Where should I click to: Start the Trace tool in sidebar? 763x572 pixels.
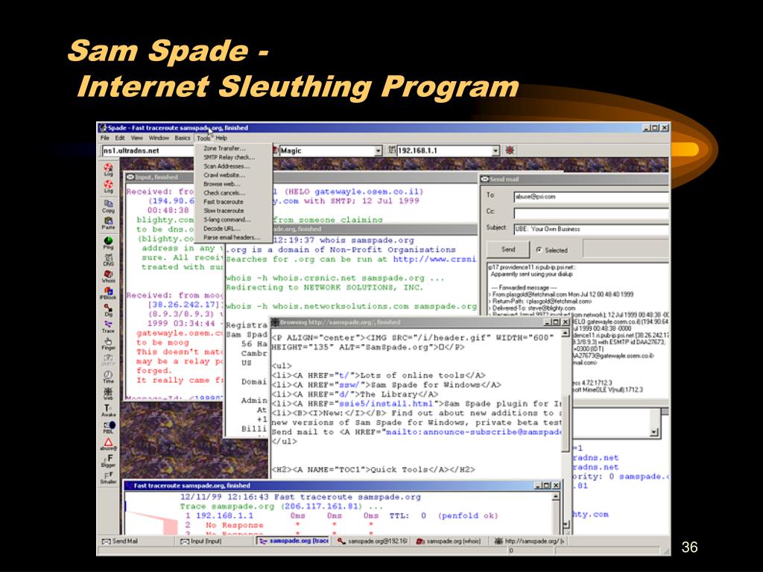pyautogui.click(x=108, y=326)
